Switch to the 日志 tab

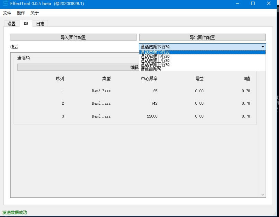pyautogui.click(x=40, y=24)
